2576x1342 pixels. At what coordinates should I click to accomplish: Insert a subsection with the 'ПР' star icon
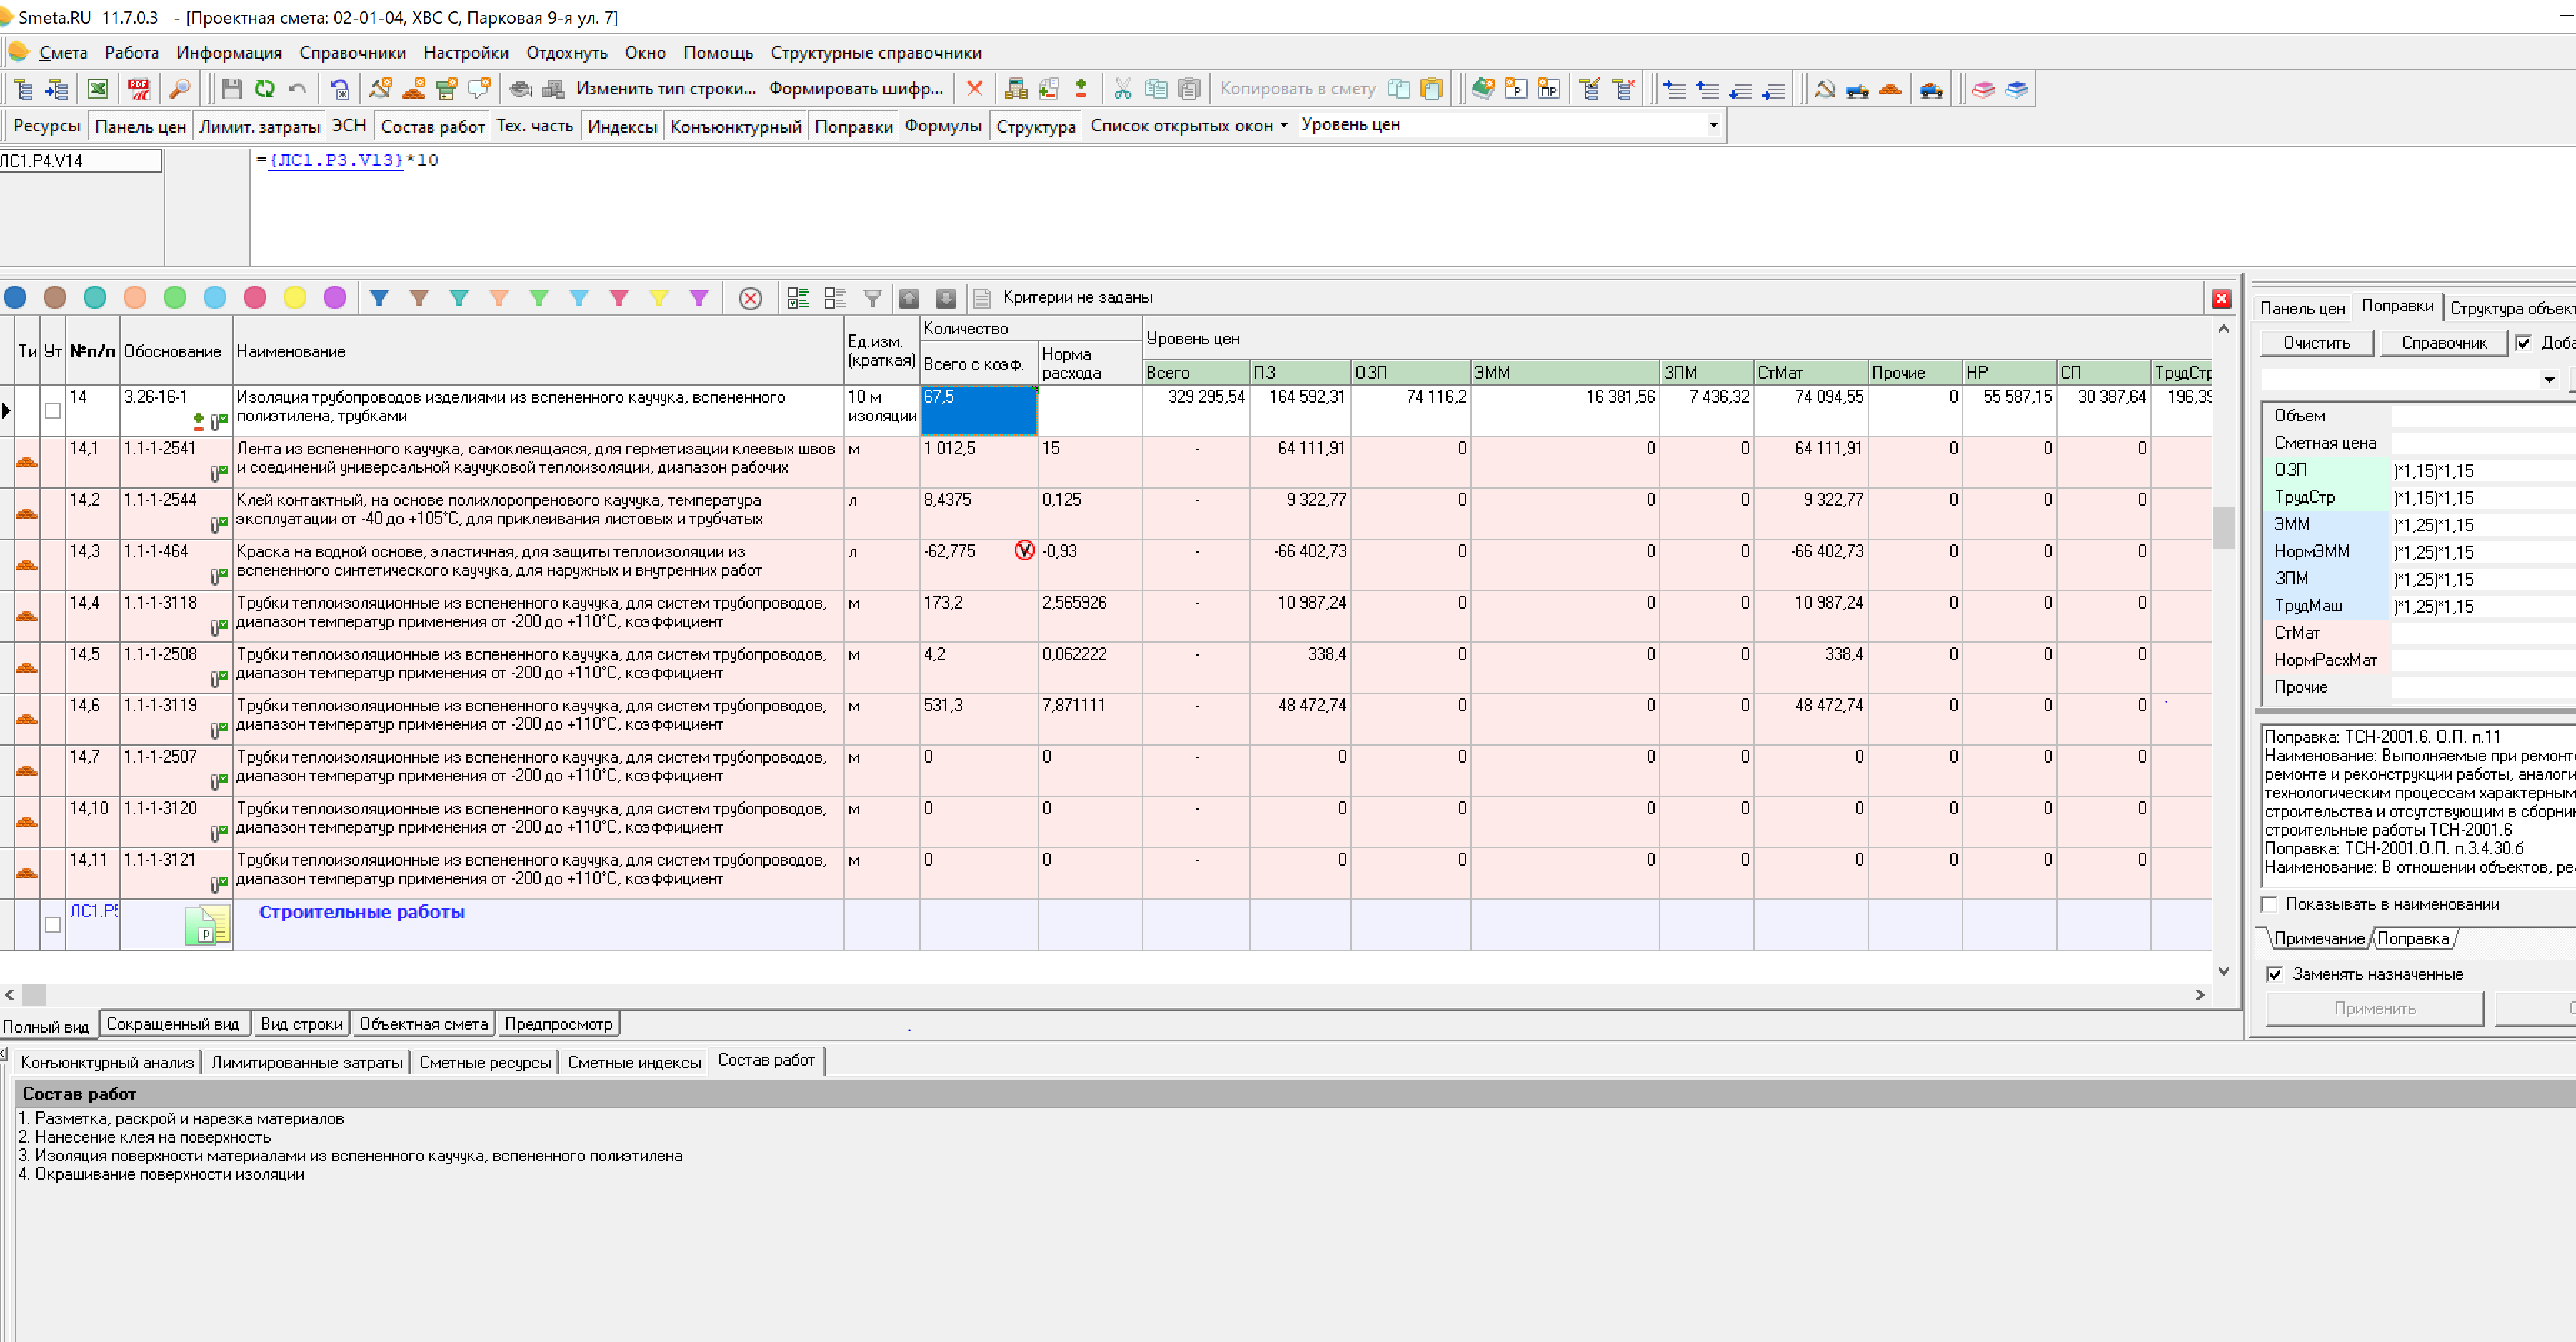(x=1549, y=89)
